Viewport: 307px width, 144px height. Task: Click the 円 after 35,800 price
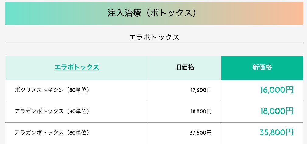290,132
